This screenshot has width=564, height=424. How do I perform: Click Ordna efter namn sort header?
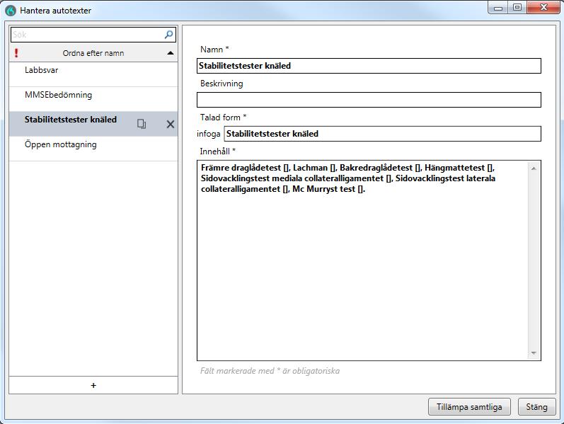[93, 53]
